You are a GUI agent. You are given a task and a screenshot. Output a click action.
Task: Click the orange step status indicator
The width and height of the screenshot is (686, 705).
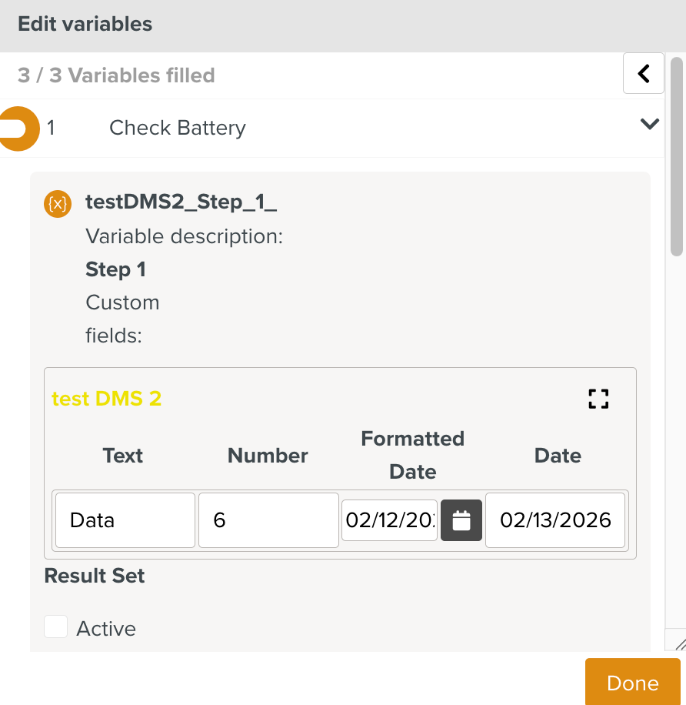(18, 128)
